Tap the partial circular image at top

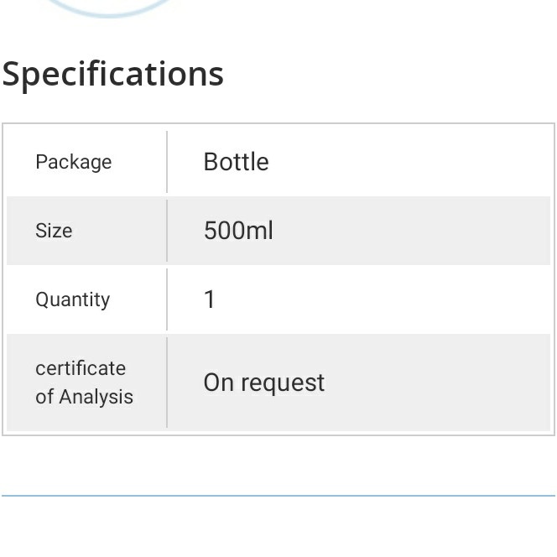pos(109,8)
